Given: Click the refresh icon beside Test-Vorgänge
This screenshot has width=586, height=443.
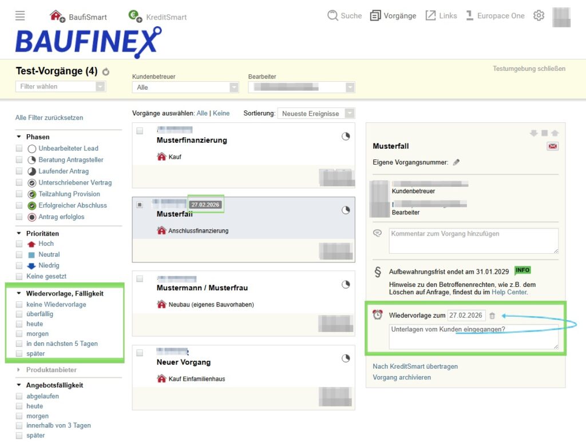Looking at the screenshot, I should 106,72.
